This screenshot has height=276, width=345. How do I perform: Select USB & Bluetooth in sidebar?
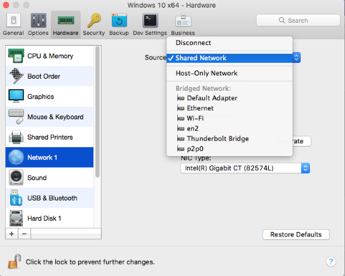(x=50, y=198)
